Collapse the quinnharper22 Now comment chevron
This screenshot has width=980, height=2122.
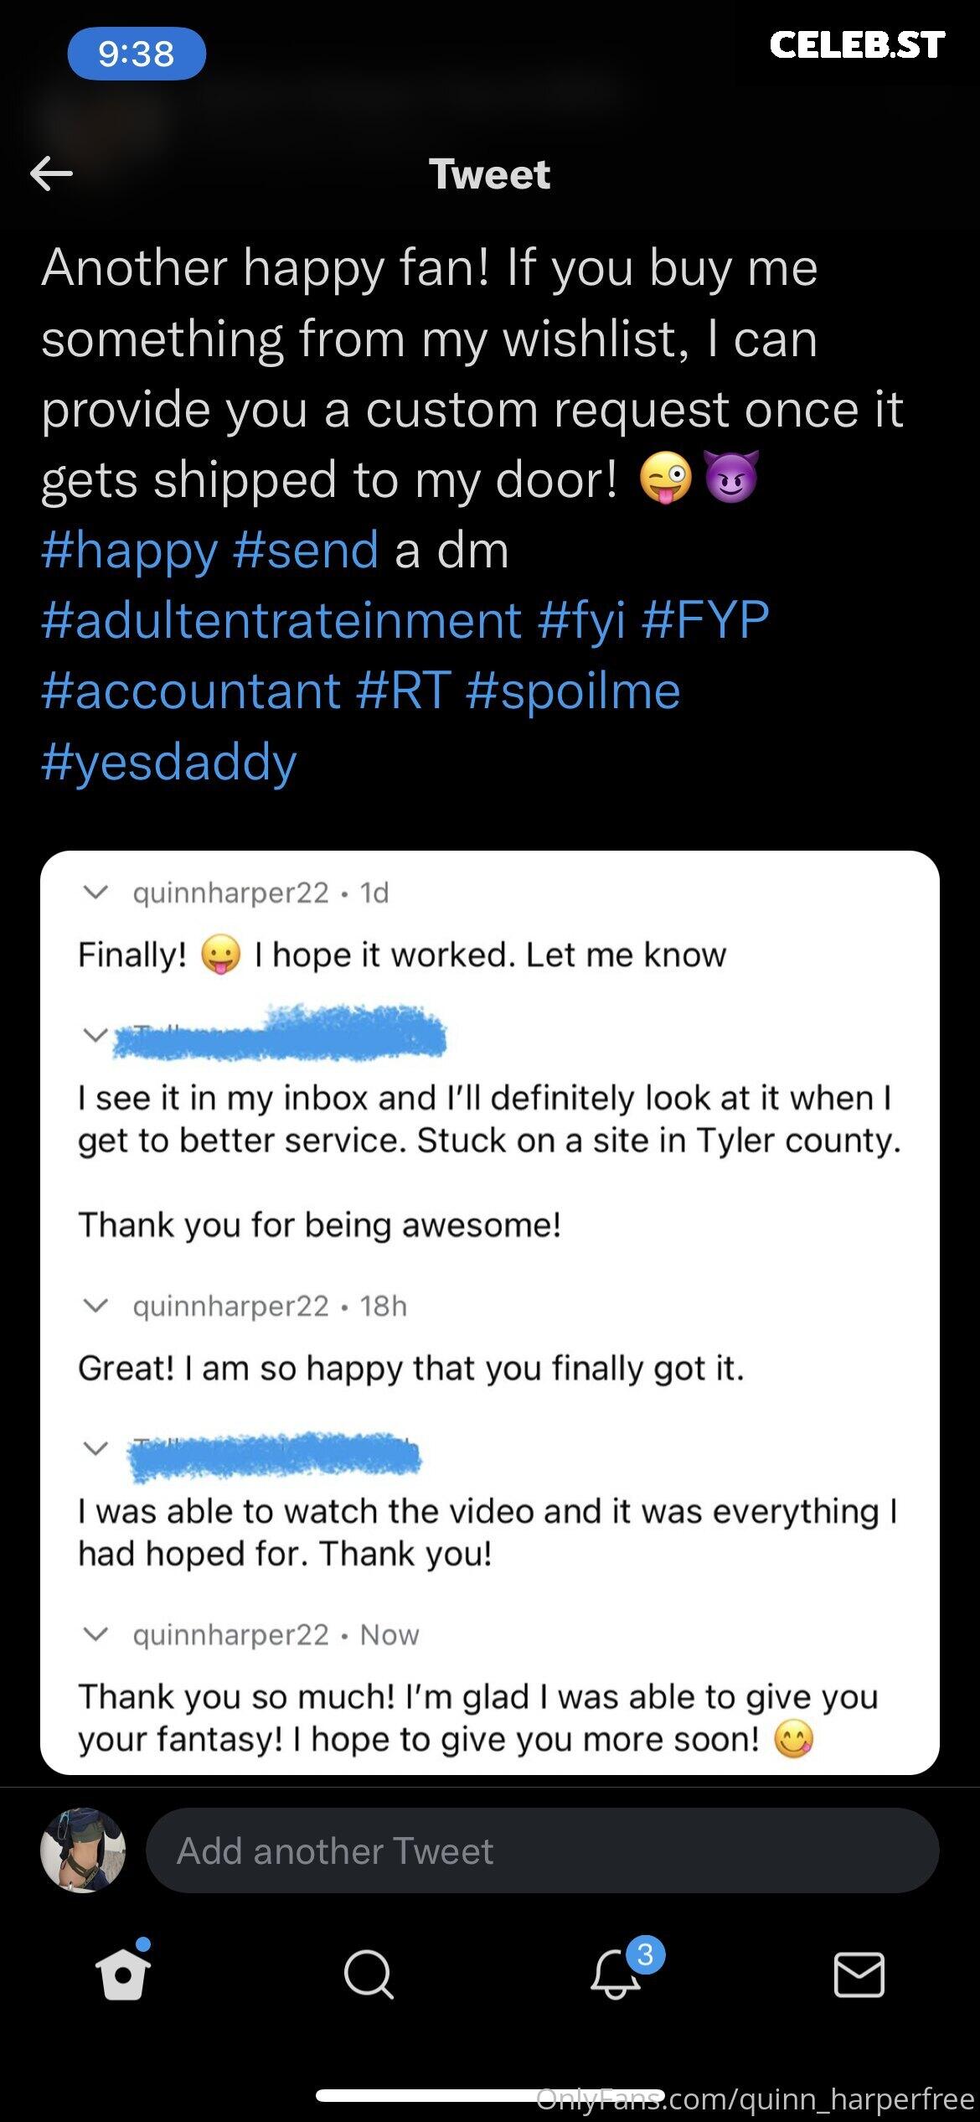click(x=96, y=1634)
